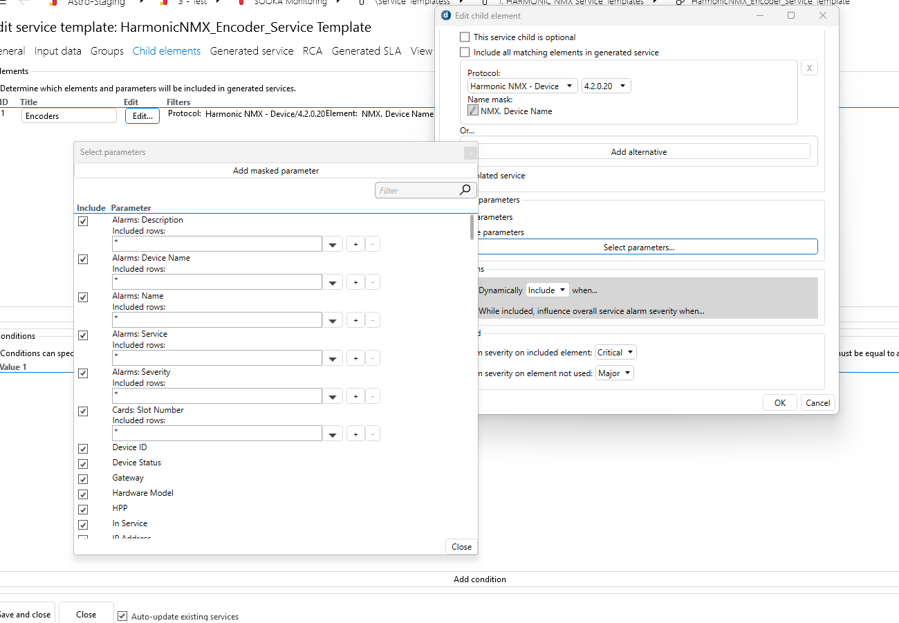
Task: Open the protocol version dropdown 4.2.0.20
Action: pos(606,86)
